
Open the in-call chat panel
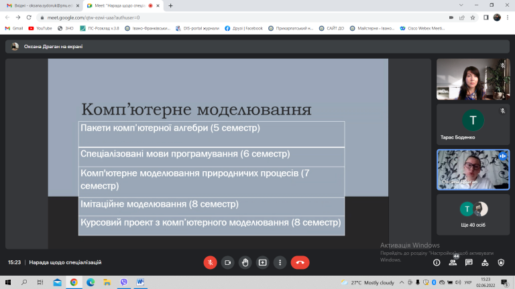pos(469,262)
